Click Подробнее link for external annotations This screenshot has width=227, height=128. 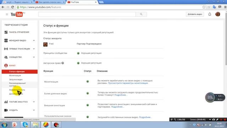(x=117, y=107)
